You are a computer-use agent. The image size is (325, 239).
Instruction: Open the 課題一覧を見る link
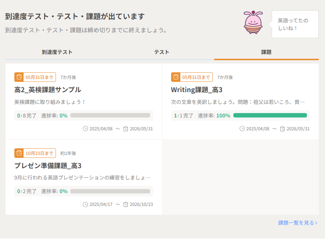pyautogui.click(x=296, y=223)
